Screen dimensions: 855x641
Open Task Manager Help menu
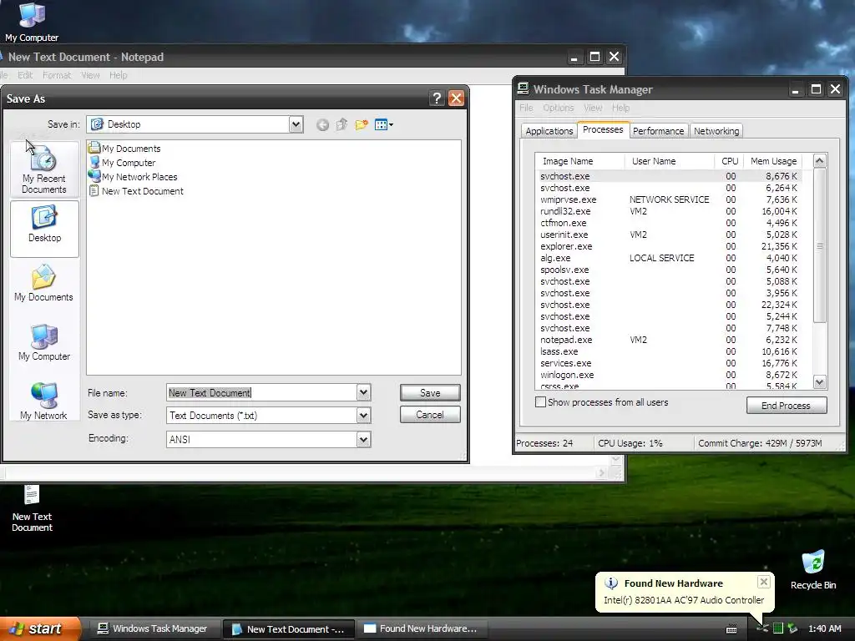[620, 108]
